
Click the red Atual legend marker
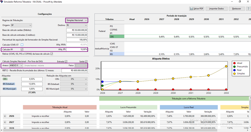pos(234,63)
